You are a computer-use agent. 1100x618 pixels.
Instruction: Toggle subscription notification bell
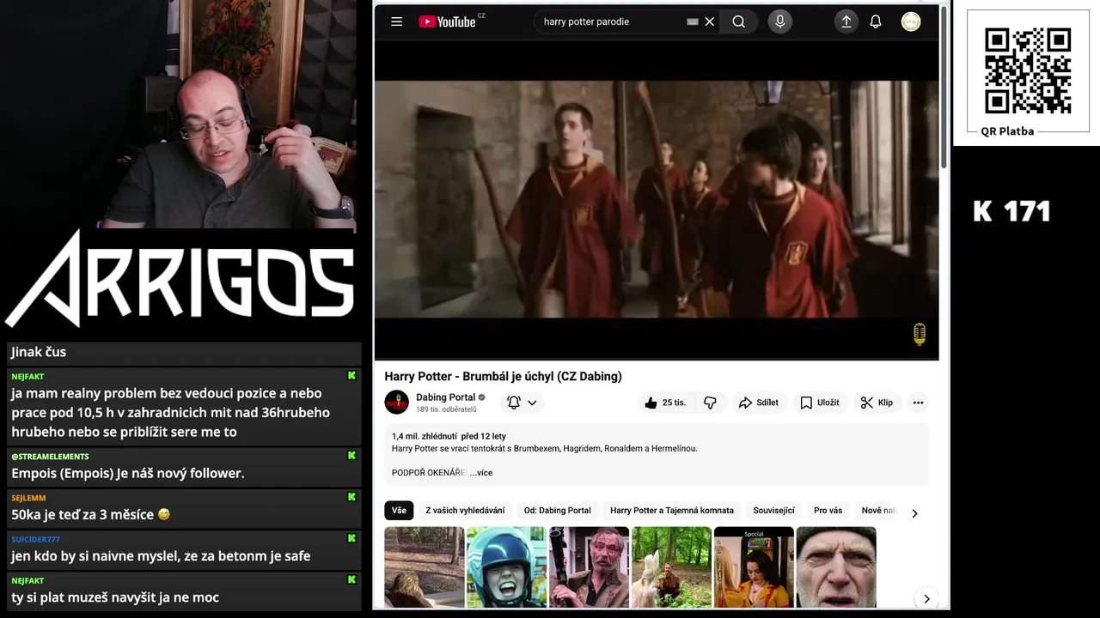[x=514, y=403]
